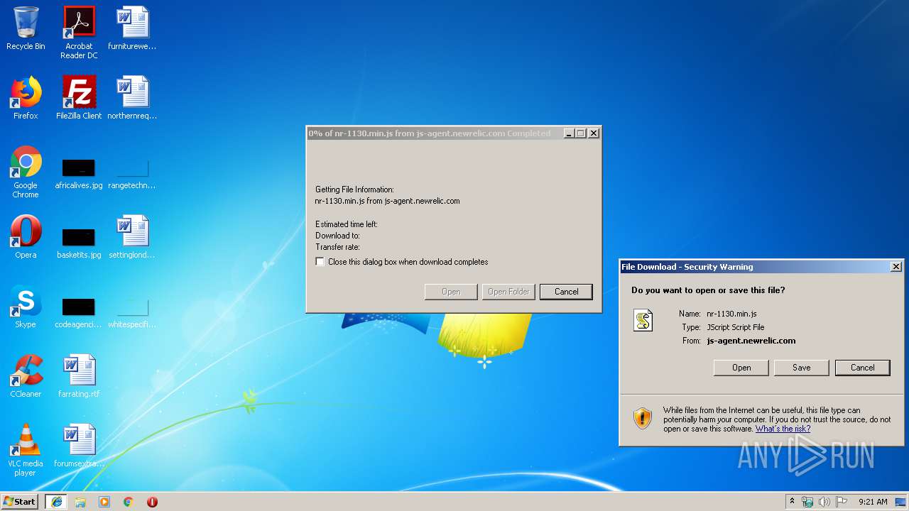Close the download progress window

coord(594,133)
